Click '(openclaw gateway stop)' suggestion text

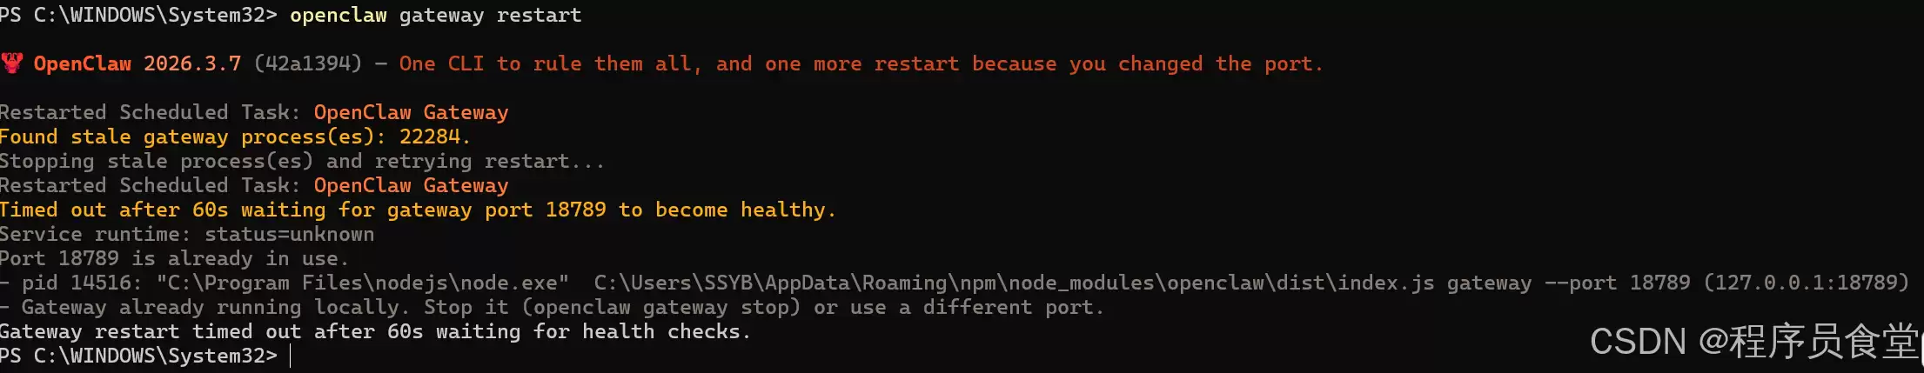coord(660,307)
